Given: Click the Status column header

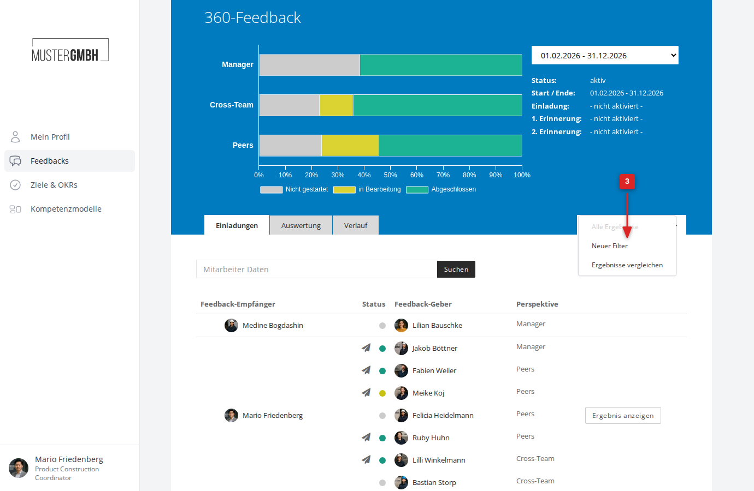Looking at the screenshot, I should click(x=374, y=304).
